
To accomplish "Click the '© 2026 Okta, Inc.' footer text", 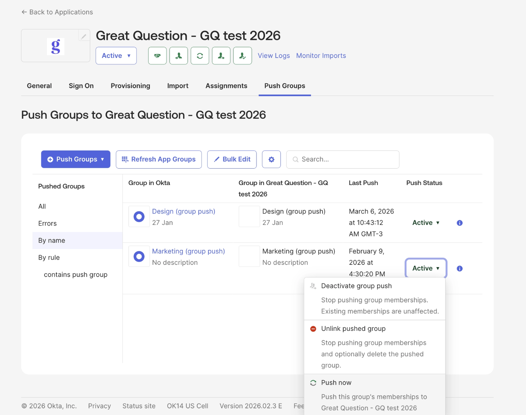I will point(49,406).
